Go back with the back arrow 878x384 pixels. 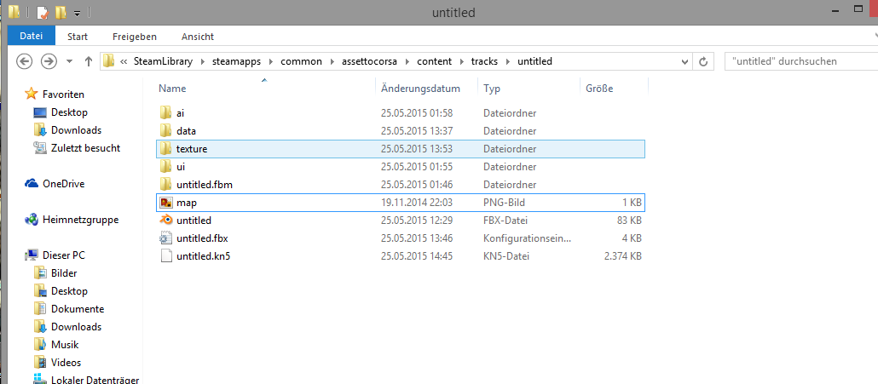coord(24,61)
